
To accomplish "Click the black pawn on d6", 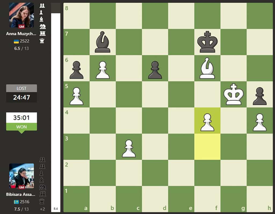I will pyautogui.click(x=155, y=68).
